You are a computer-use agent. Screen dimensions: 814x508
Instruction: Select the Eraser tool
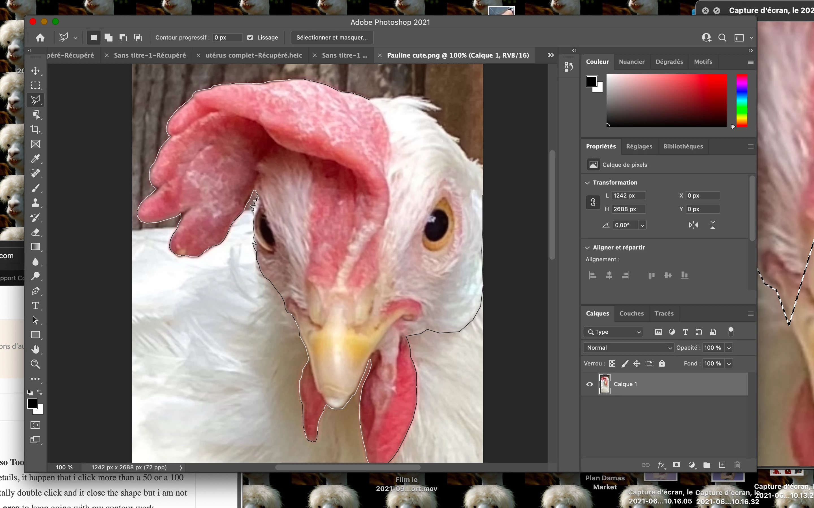coord(35,232)
